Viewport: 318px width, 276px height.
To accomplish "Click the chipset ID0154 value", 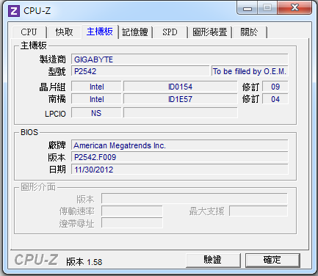I will click(180, 87).
